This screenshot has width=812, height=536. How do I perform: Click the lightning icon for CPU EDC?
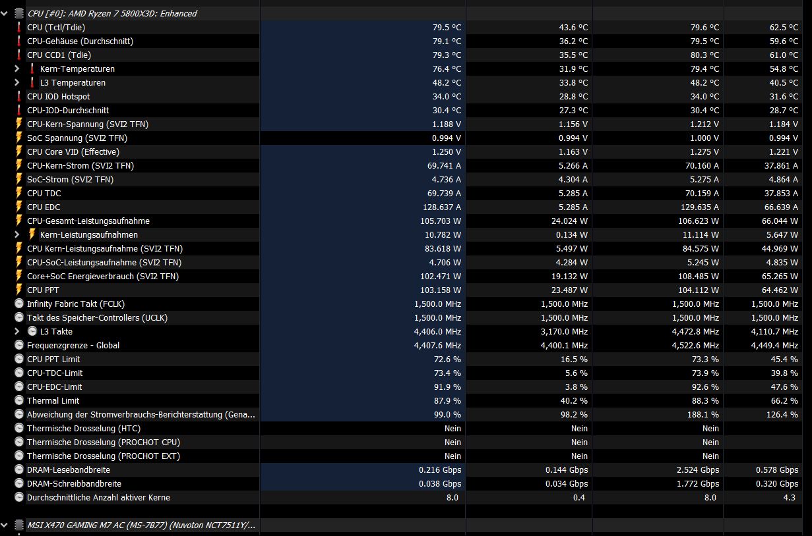[18, 207]
